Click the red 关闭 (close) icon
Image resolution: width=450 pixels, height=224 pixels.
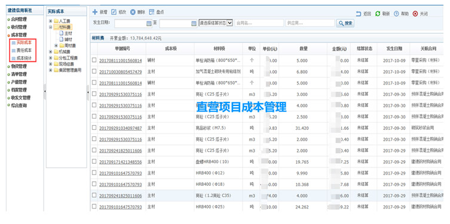click(415, 14)
